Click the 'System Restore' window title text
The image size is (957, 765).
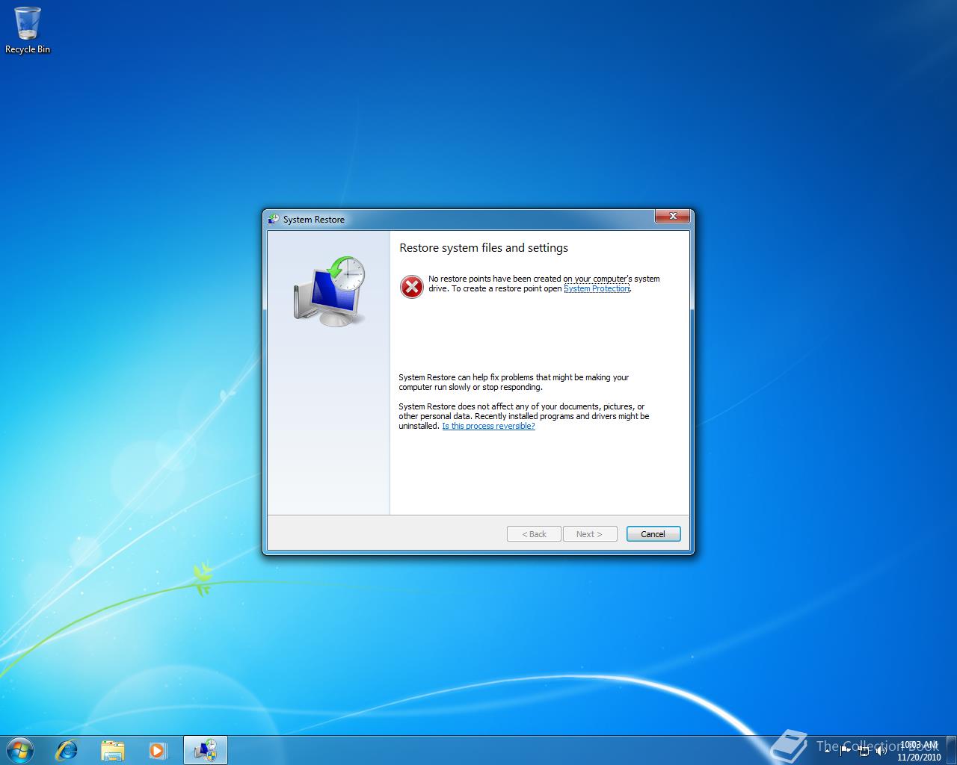314,220
